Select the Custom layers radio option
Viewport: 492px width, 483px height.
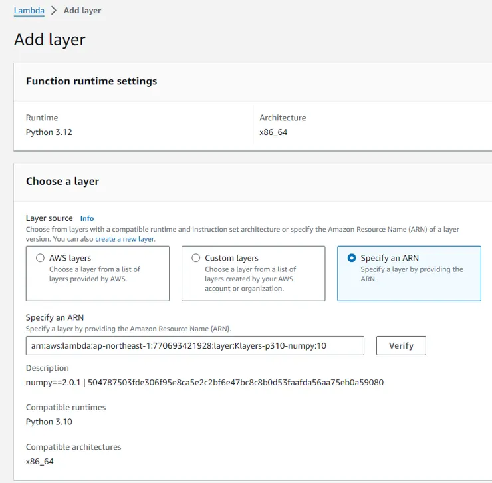tap(196, 258)
